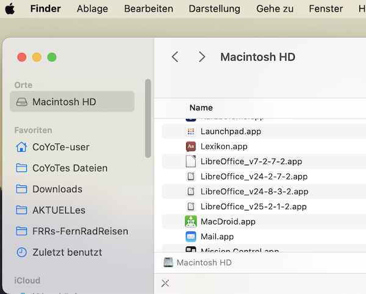Viewport: 366px width, 294px height.
Task: Open the Gehe zu menu
Action: click(x=274, y=9)
